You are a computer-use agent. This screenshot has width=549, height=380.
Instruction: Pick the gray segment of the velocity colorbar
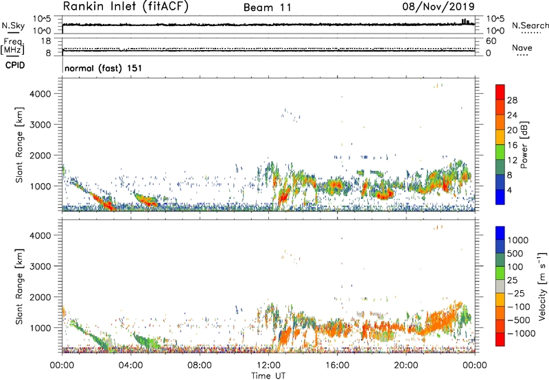[x=500, y=286]
